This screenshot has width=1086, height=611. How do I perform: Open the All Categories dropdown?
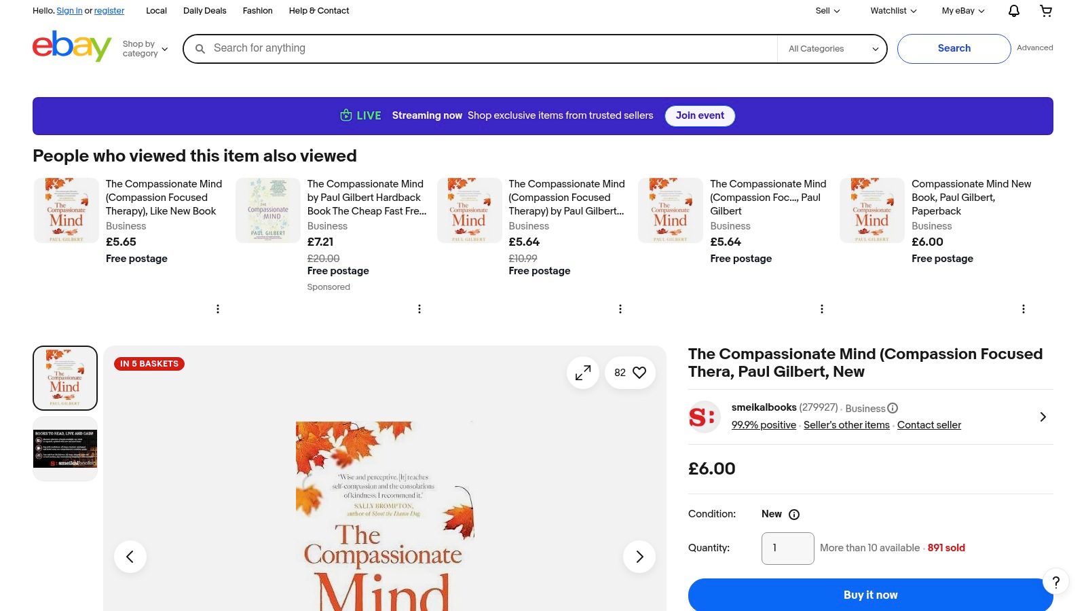[831, 48]
